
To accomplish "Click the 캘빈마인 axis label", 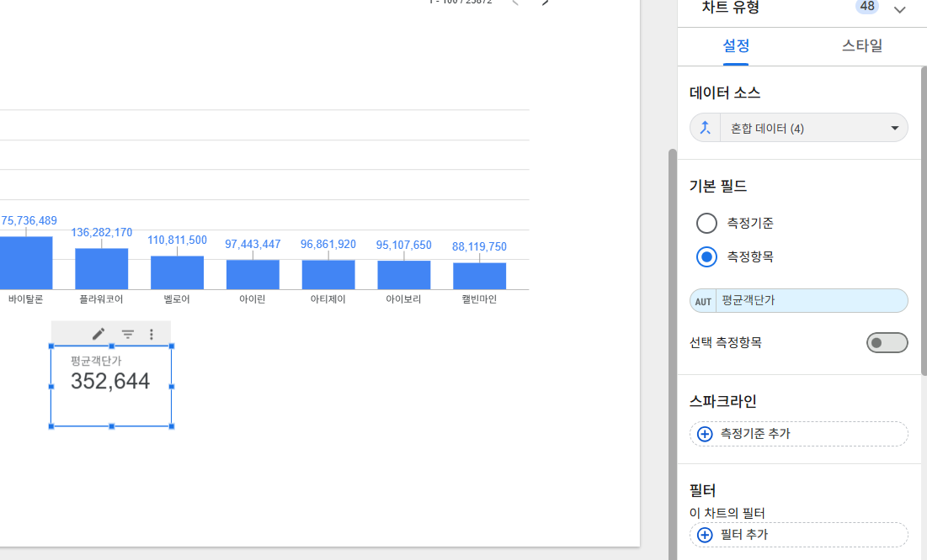I will pyautogui.click(x=479, y=299).
